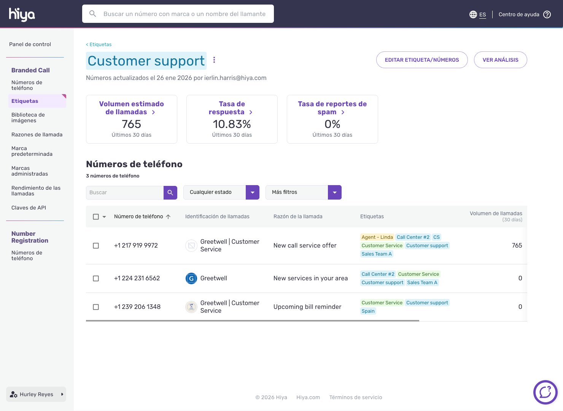
Task: Click the globe language icon
Action: point(473,14)
